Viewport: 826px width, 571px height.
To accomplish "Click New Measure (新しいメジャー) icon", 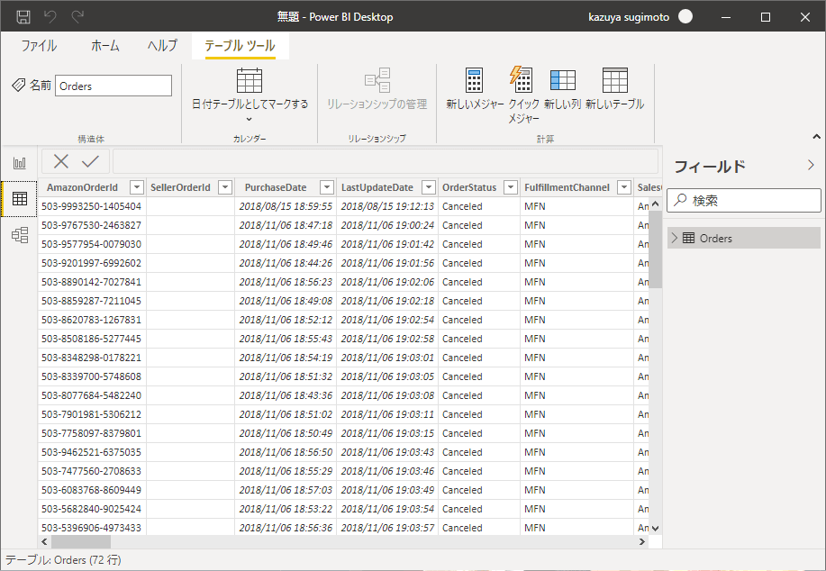I will click(475, 81).
